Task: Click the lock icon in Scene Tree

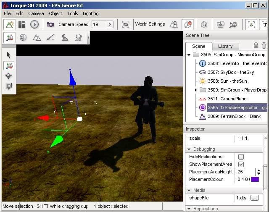Action: pyautogui.click(x=256, y=46)
